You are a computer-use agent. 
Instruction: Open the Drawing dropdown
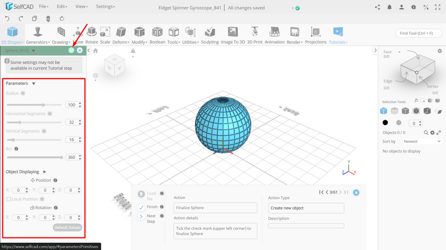point(61,35)
